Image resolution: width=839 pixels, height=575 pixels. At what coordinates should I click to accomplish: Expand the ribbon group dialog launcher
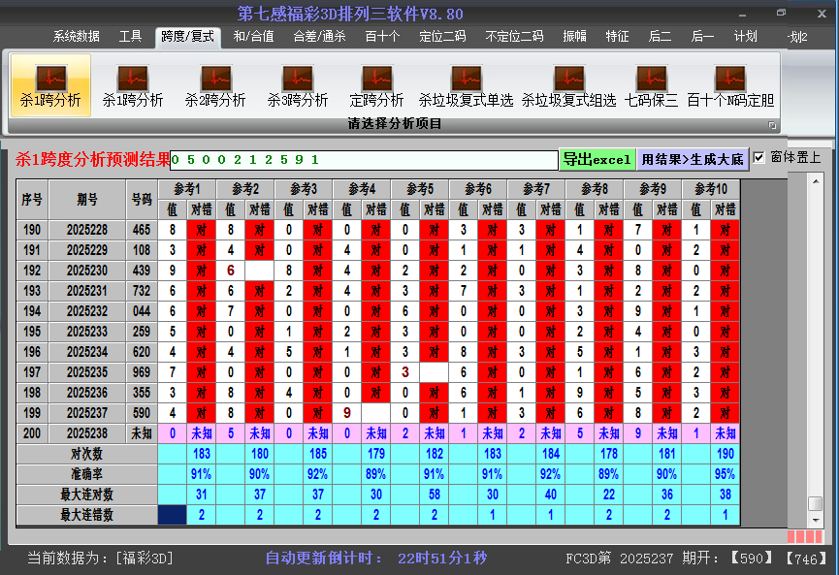click(772, 125)
